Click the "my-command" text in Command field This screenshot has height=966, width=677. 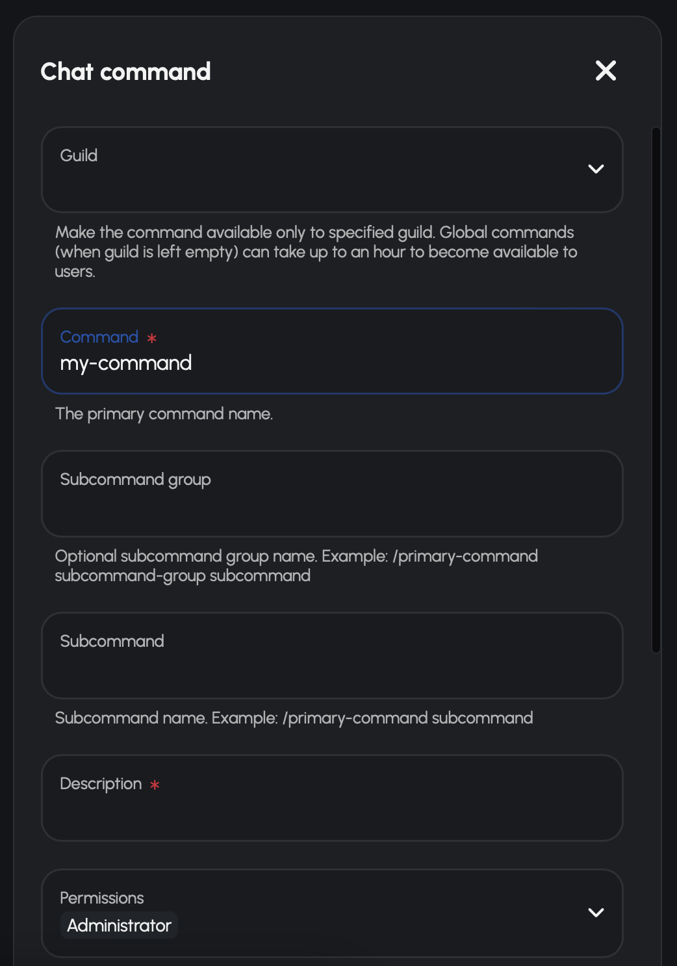(x=126, y=363)
